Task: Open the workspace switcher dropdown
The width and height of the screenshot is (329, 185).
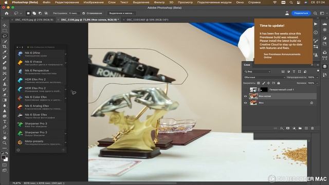Action: point(323,13)
